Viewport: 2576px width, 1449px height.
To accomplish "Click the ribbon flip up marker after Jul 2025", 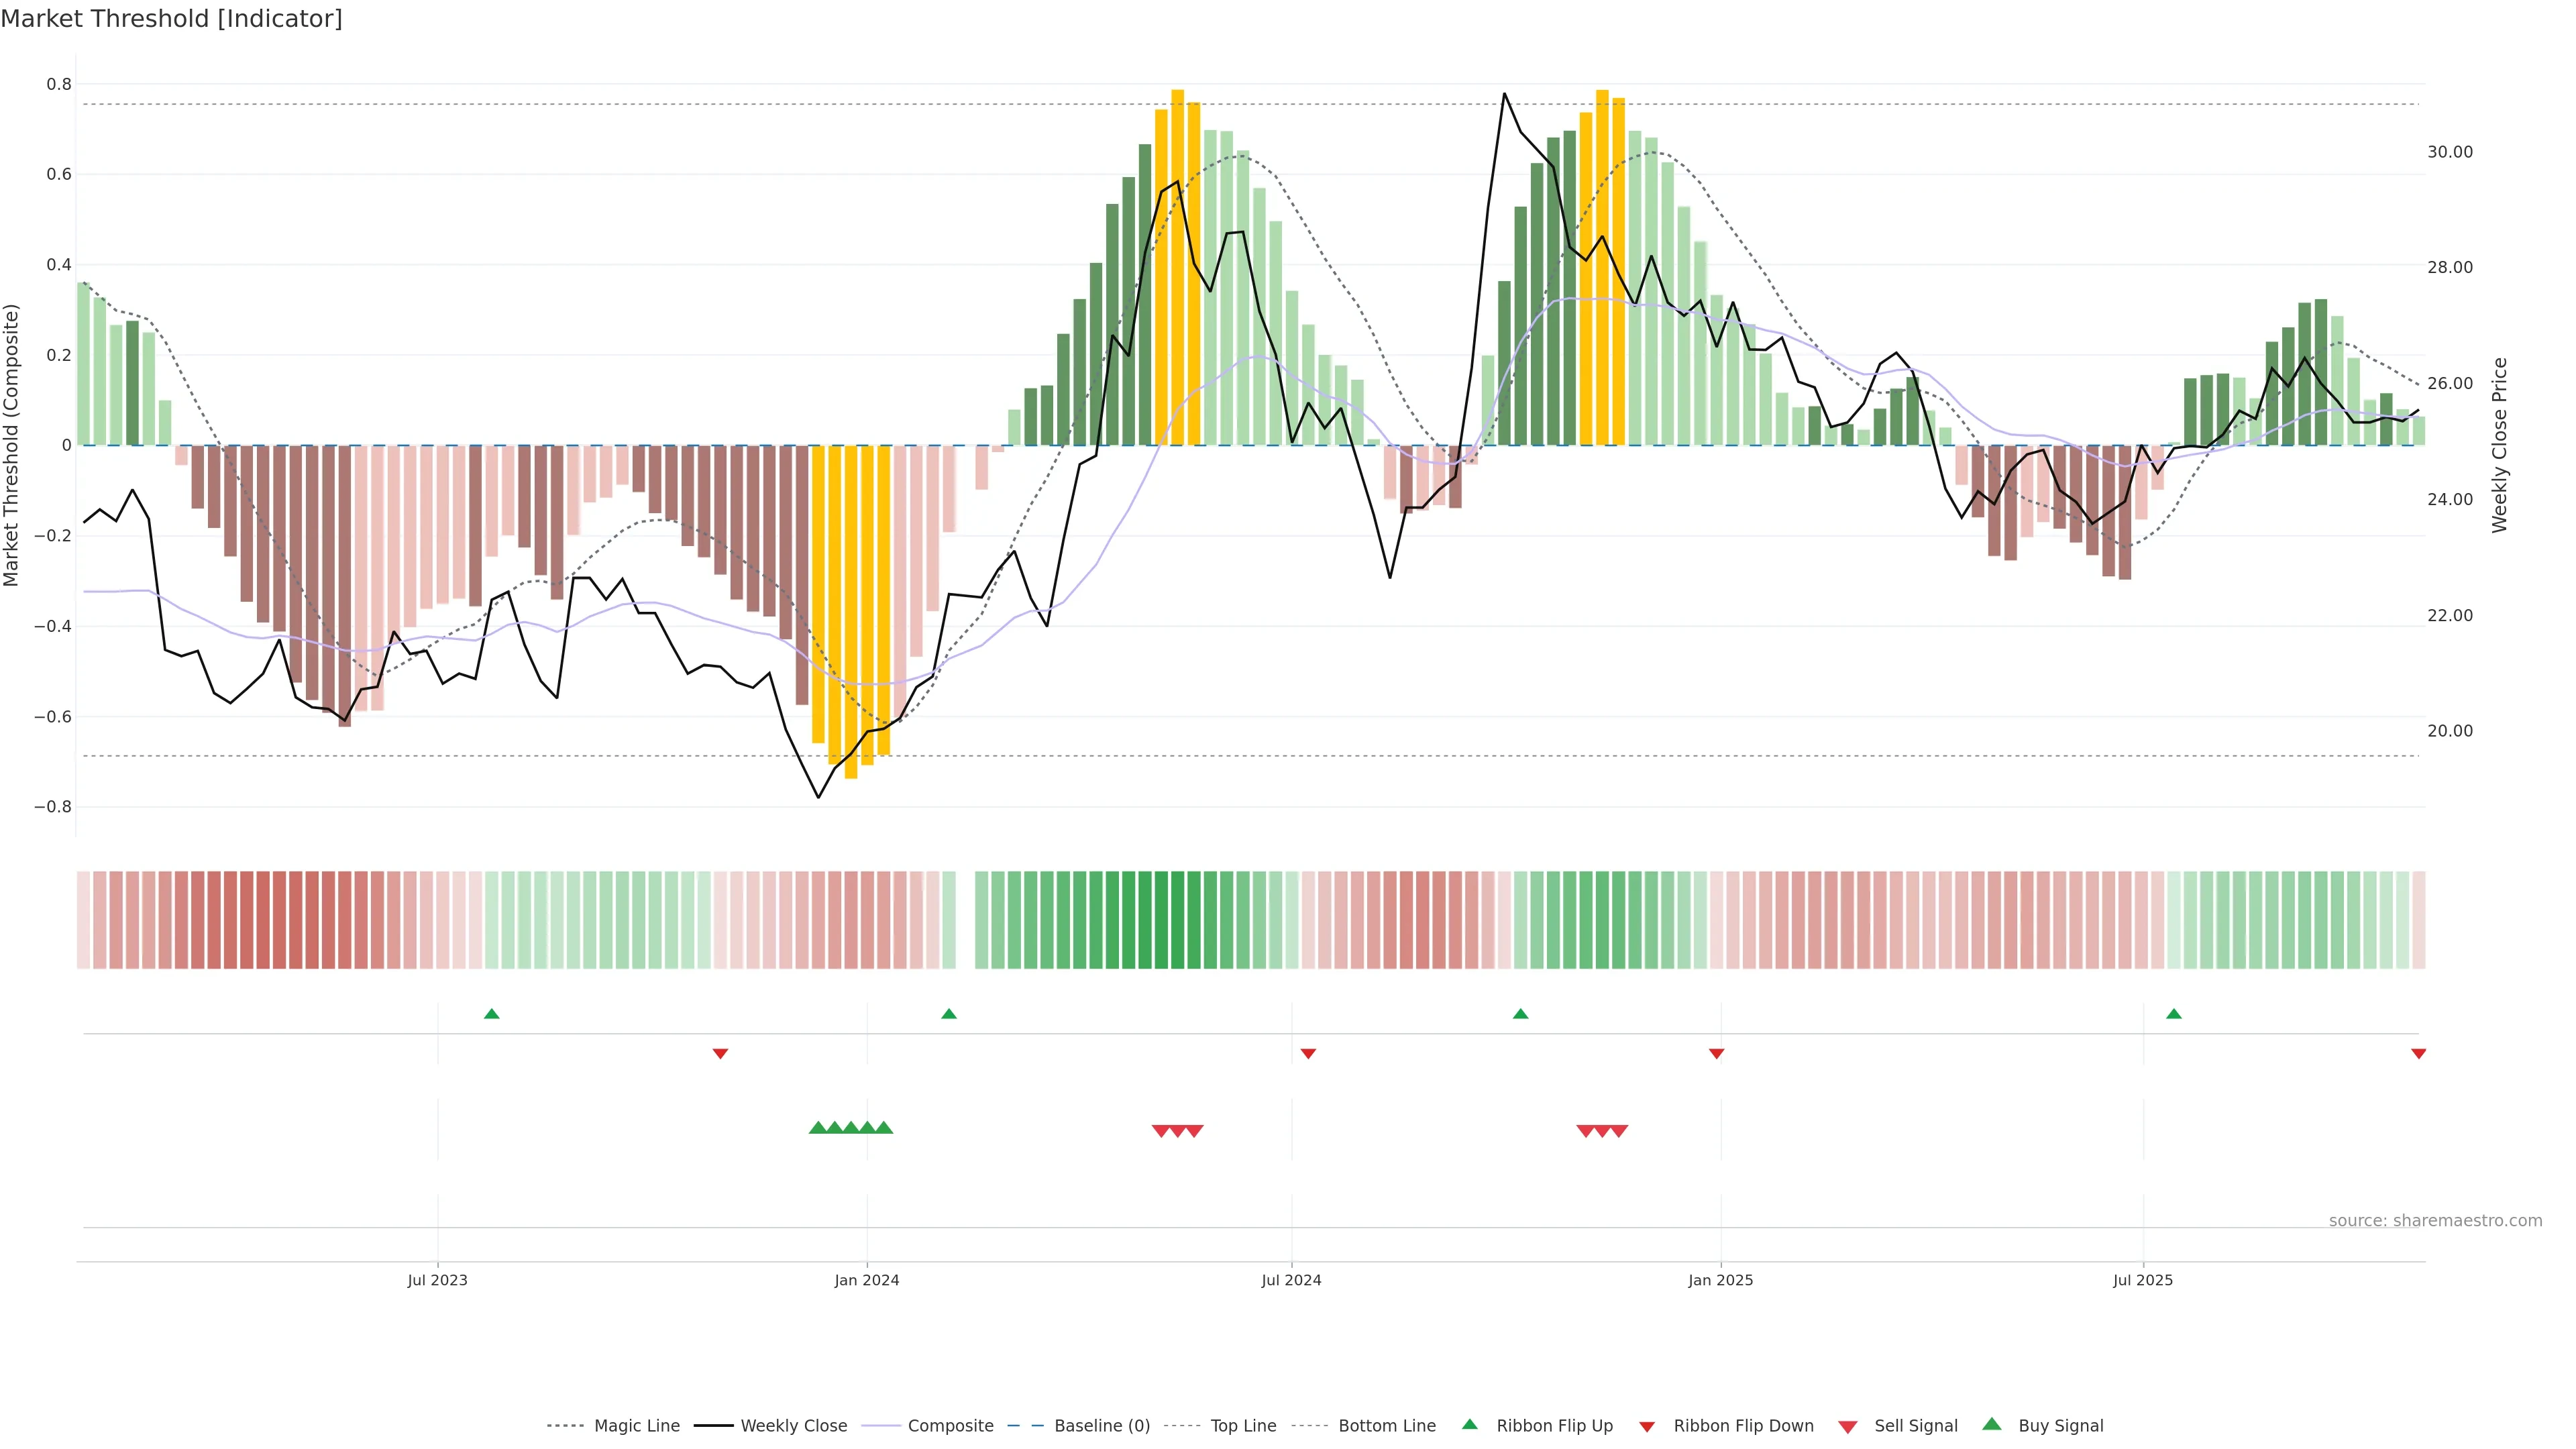I will tap(2174, 1014).
